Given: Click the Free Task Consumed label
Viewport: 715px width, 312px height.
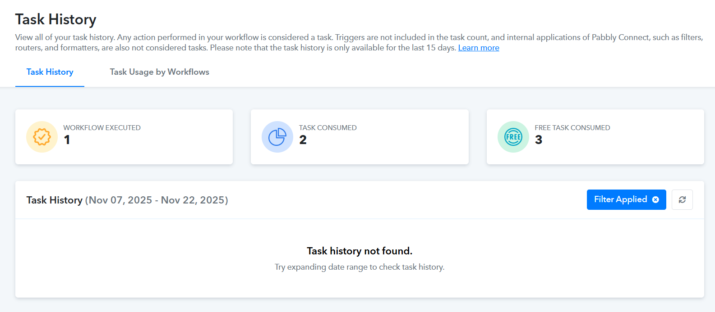Looking at the screenshot, I should click(x=572, y=128).
